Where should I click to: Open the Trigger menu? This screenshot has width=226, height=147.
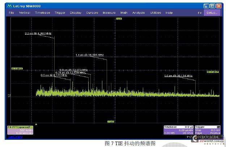click(x=60, y=13)
